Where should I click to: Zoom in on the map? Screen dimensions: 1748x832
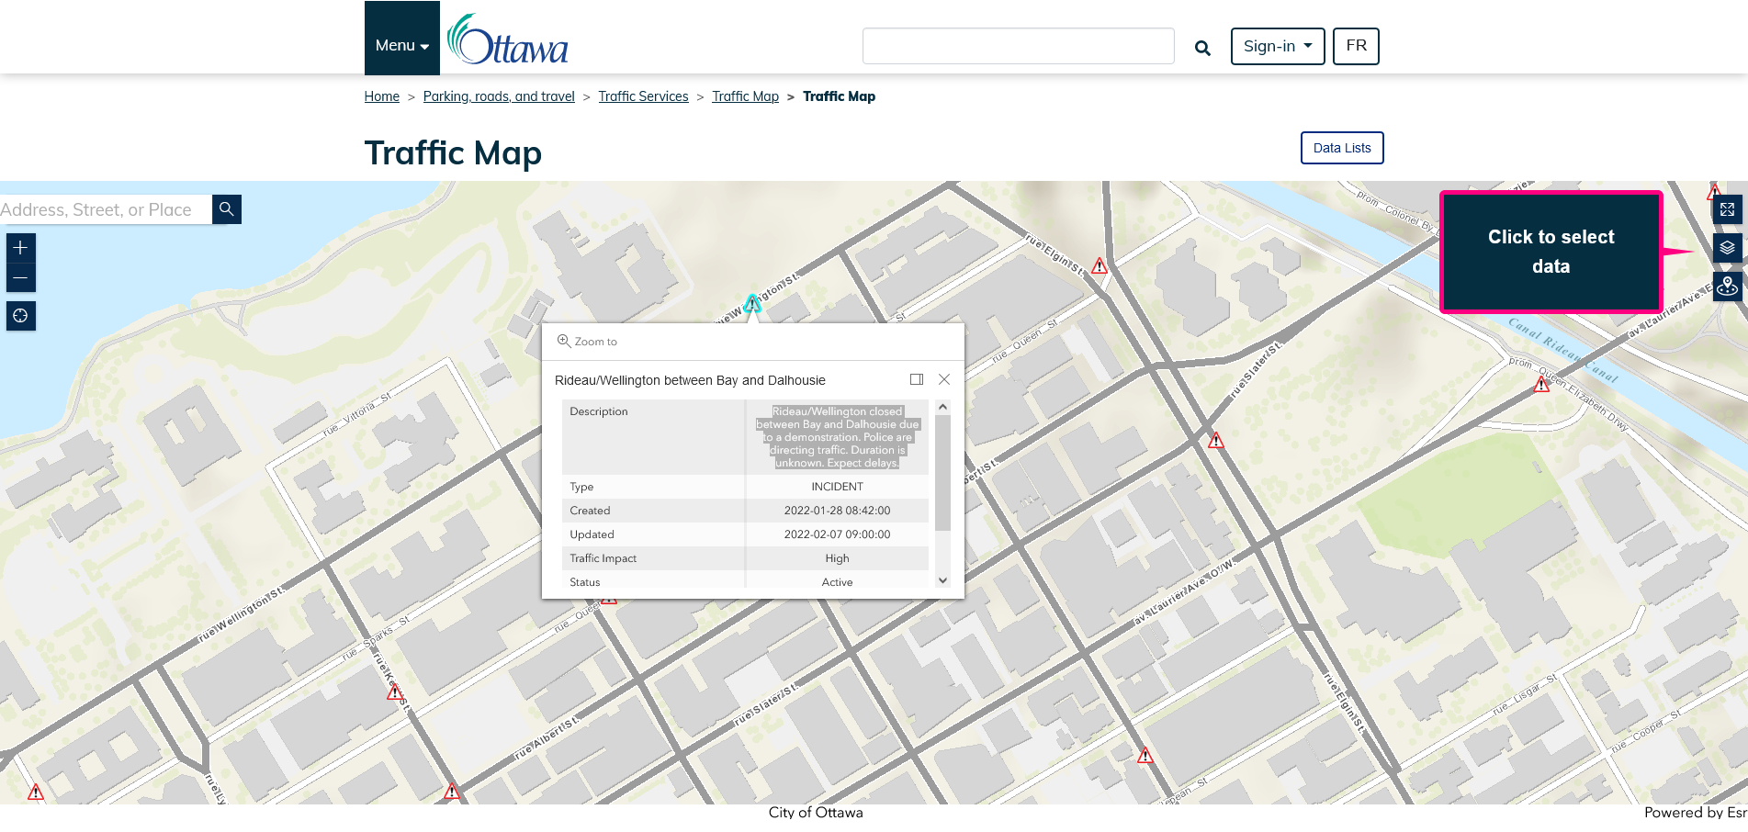pyautogui.click(x=21, y=248)
